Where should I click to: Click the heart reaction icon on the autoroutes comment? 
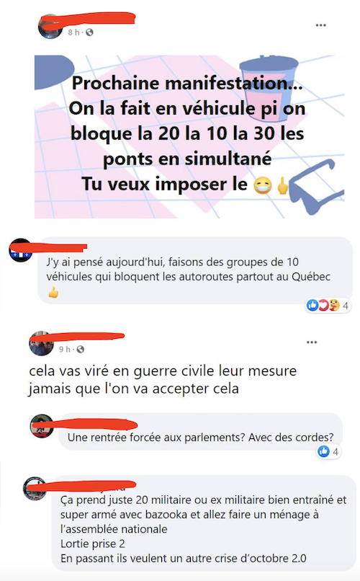[323, 306]
